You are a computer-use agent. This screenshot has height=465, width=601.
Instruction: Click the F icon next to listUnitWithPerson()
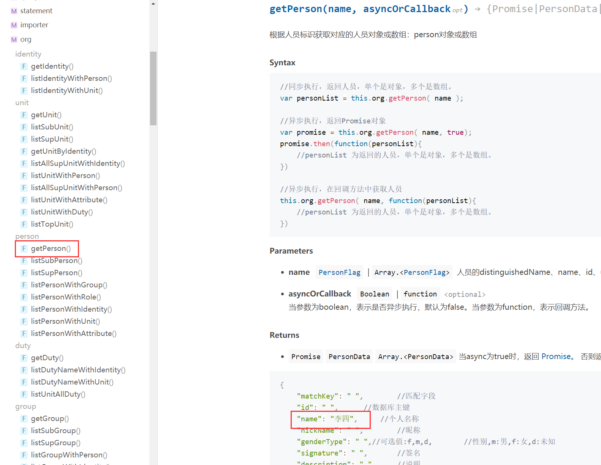pyautogui.click(x=24, y=175)
